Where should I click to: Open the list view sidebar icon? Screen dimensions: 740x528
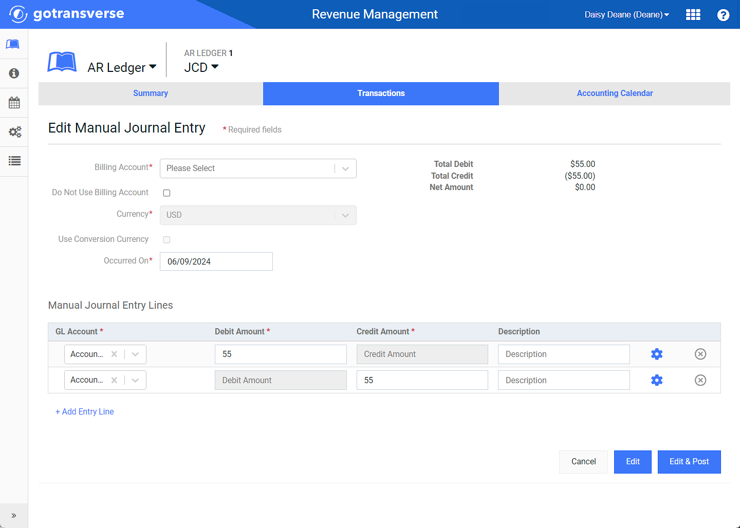(x=14, y=161)
